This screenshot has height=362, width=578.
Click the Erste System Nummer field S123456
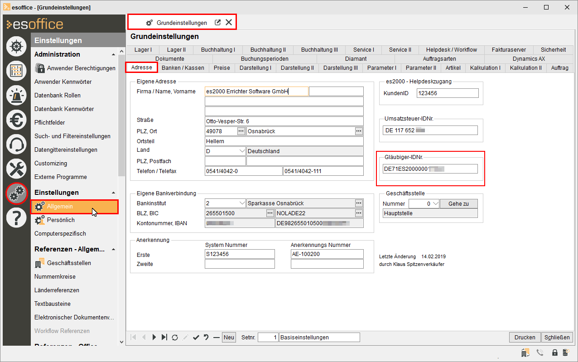point(240,254)
